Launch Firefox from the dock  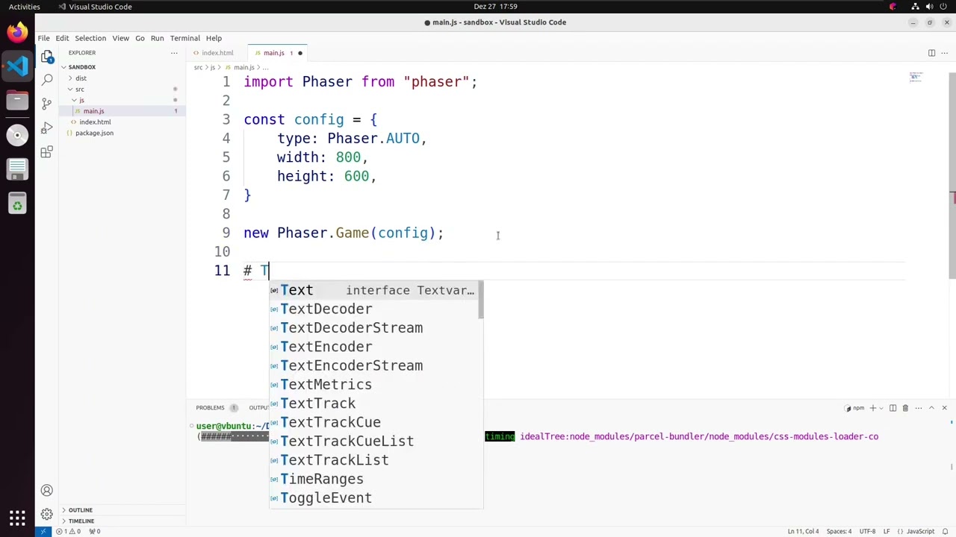17,31
